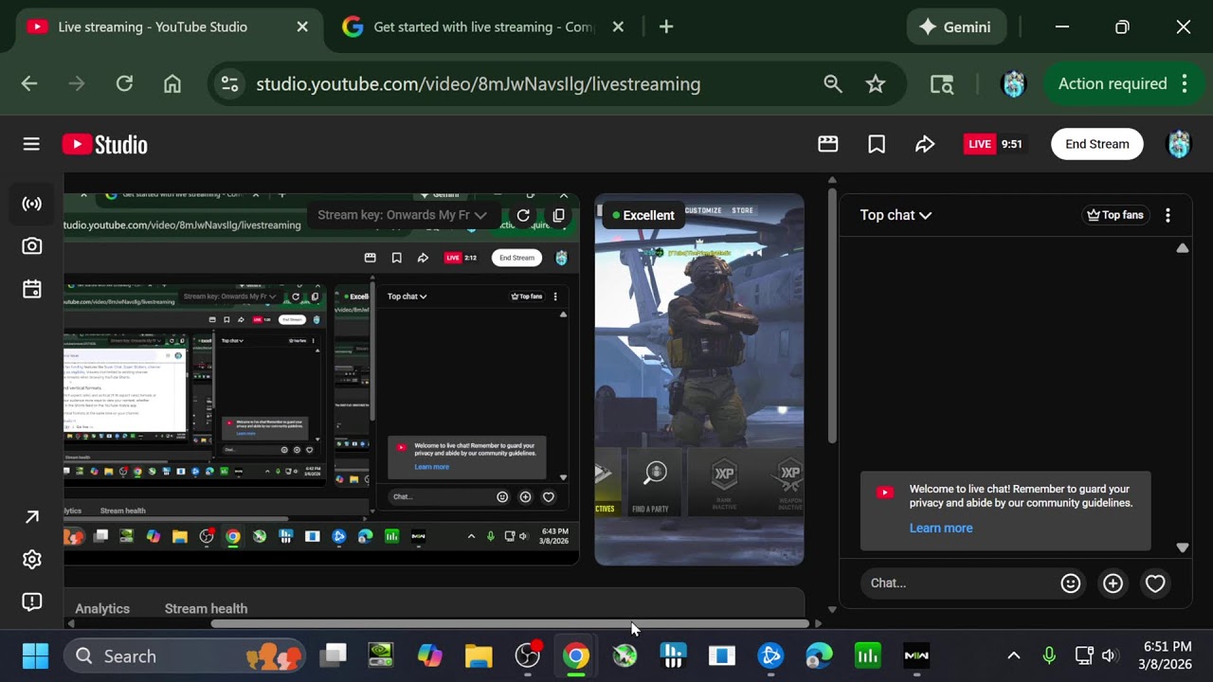Open the Send feedback icon
The width and height of the screenshot is (1213, 682).
click(32, 601)
